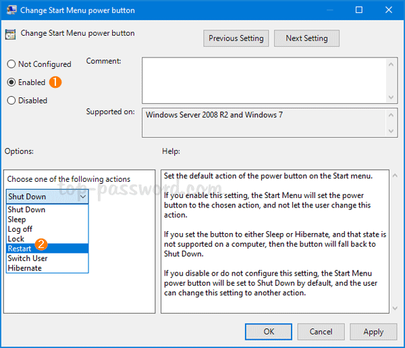
Task: Choose Sleep from the action list
Action: [18, 220]
